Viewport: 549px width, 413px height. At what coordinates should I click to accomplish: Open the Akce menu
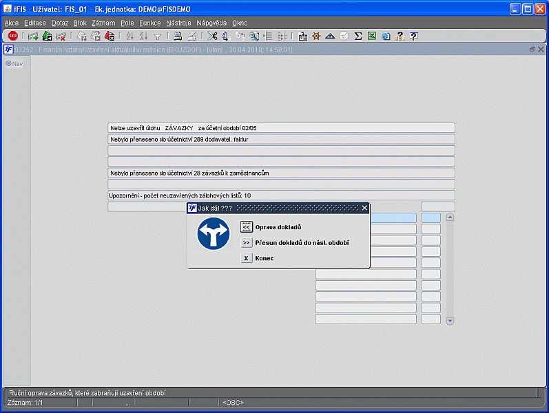click(x=12, y=23)
